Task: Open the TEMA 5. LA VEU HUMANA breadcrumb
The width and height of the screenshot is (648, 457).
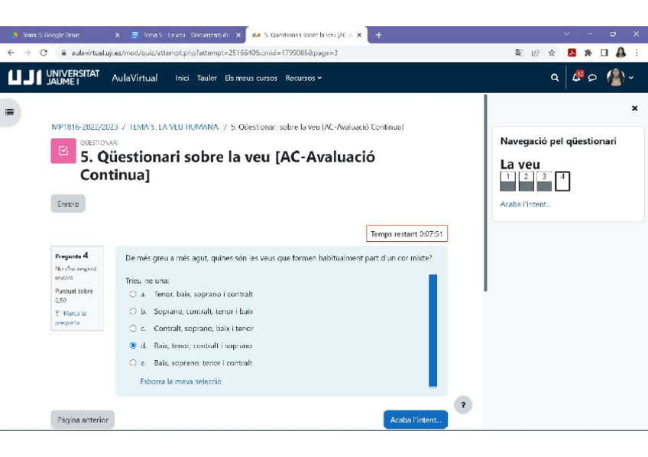Action: [174, 127]
